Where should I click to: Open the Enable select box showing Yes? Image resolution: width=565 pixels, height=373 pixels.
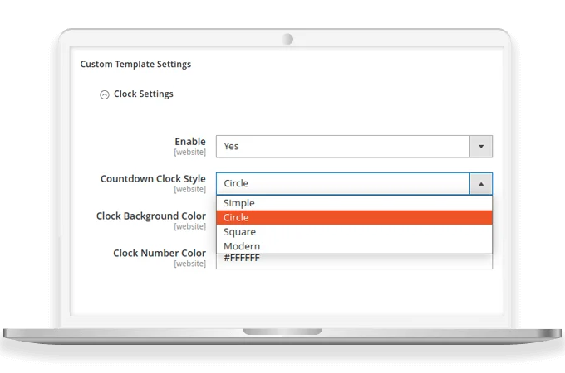click(x=342, y=146)
